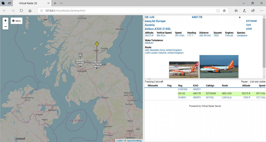Click the details panel vertical scrollbar
The image size is (266, 142).
pyautogui.click(x=264, y=42)
